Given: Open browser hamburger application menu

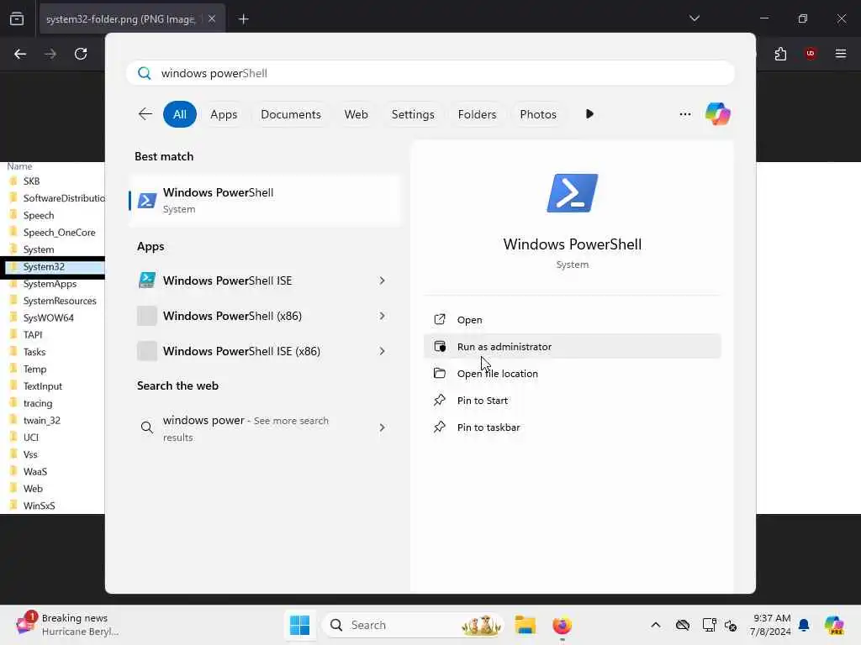Looking at the screenshot, I should (841, 54).
